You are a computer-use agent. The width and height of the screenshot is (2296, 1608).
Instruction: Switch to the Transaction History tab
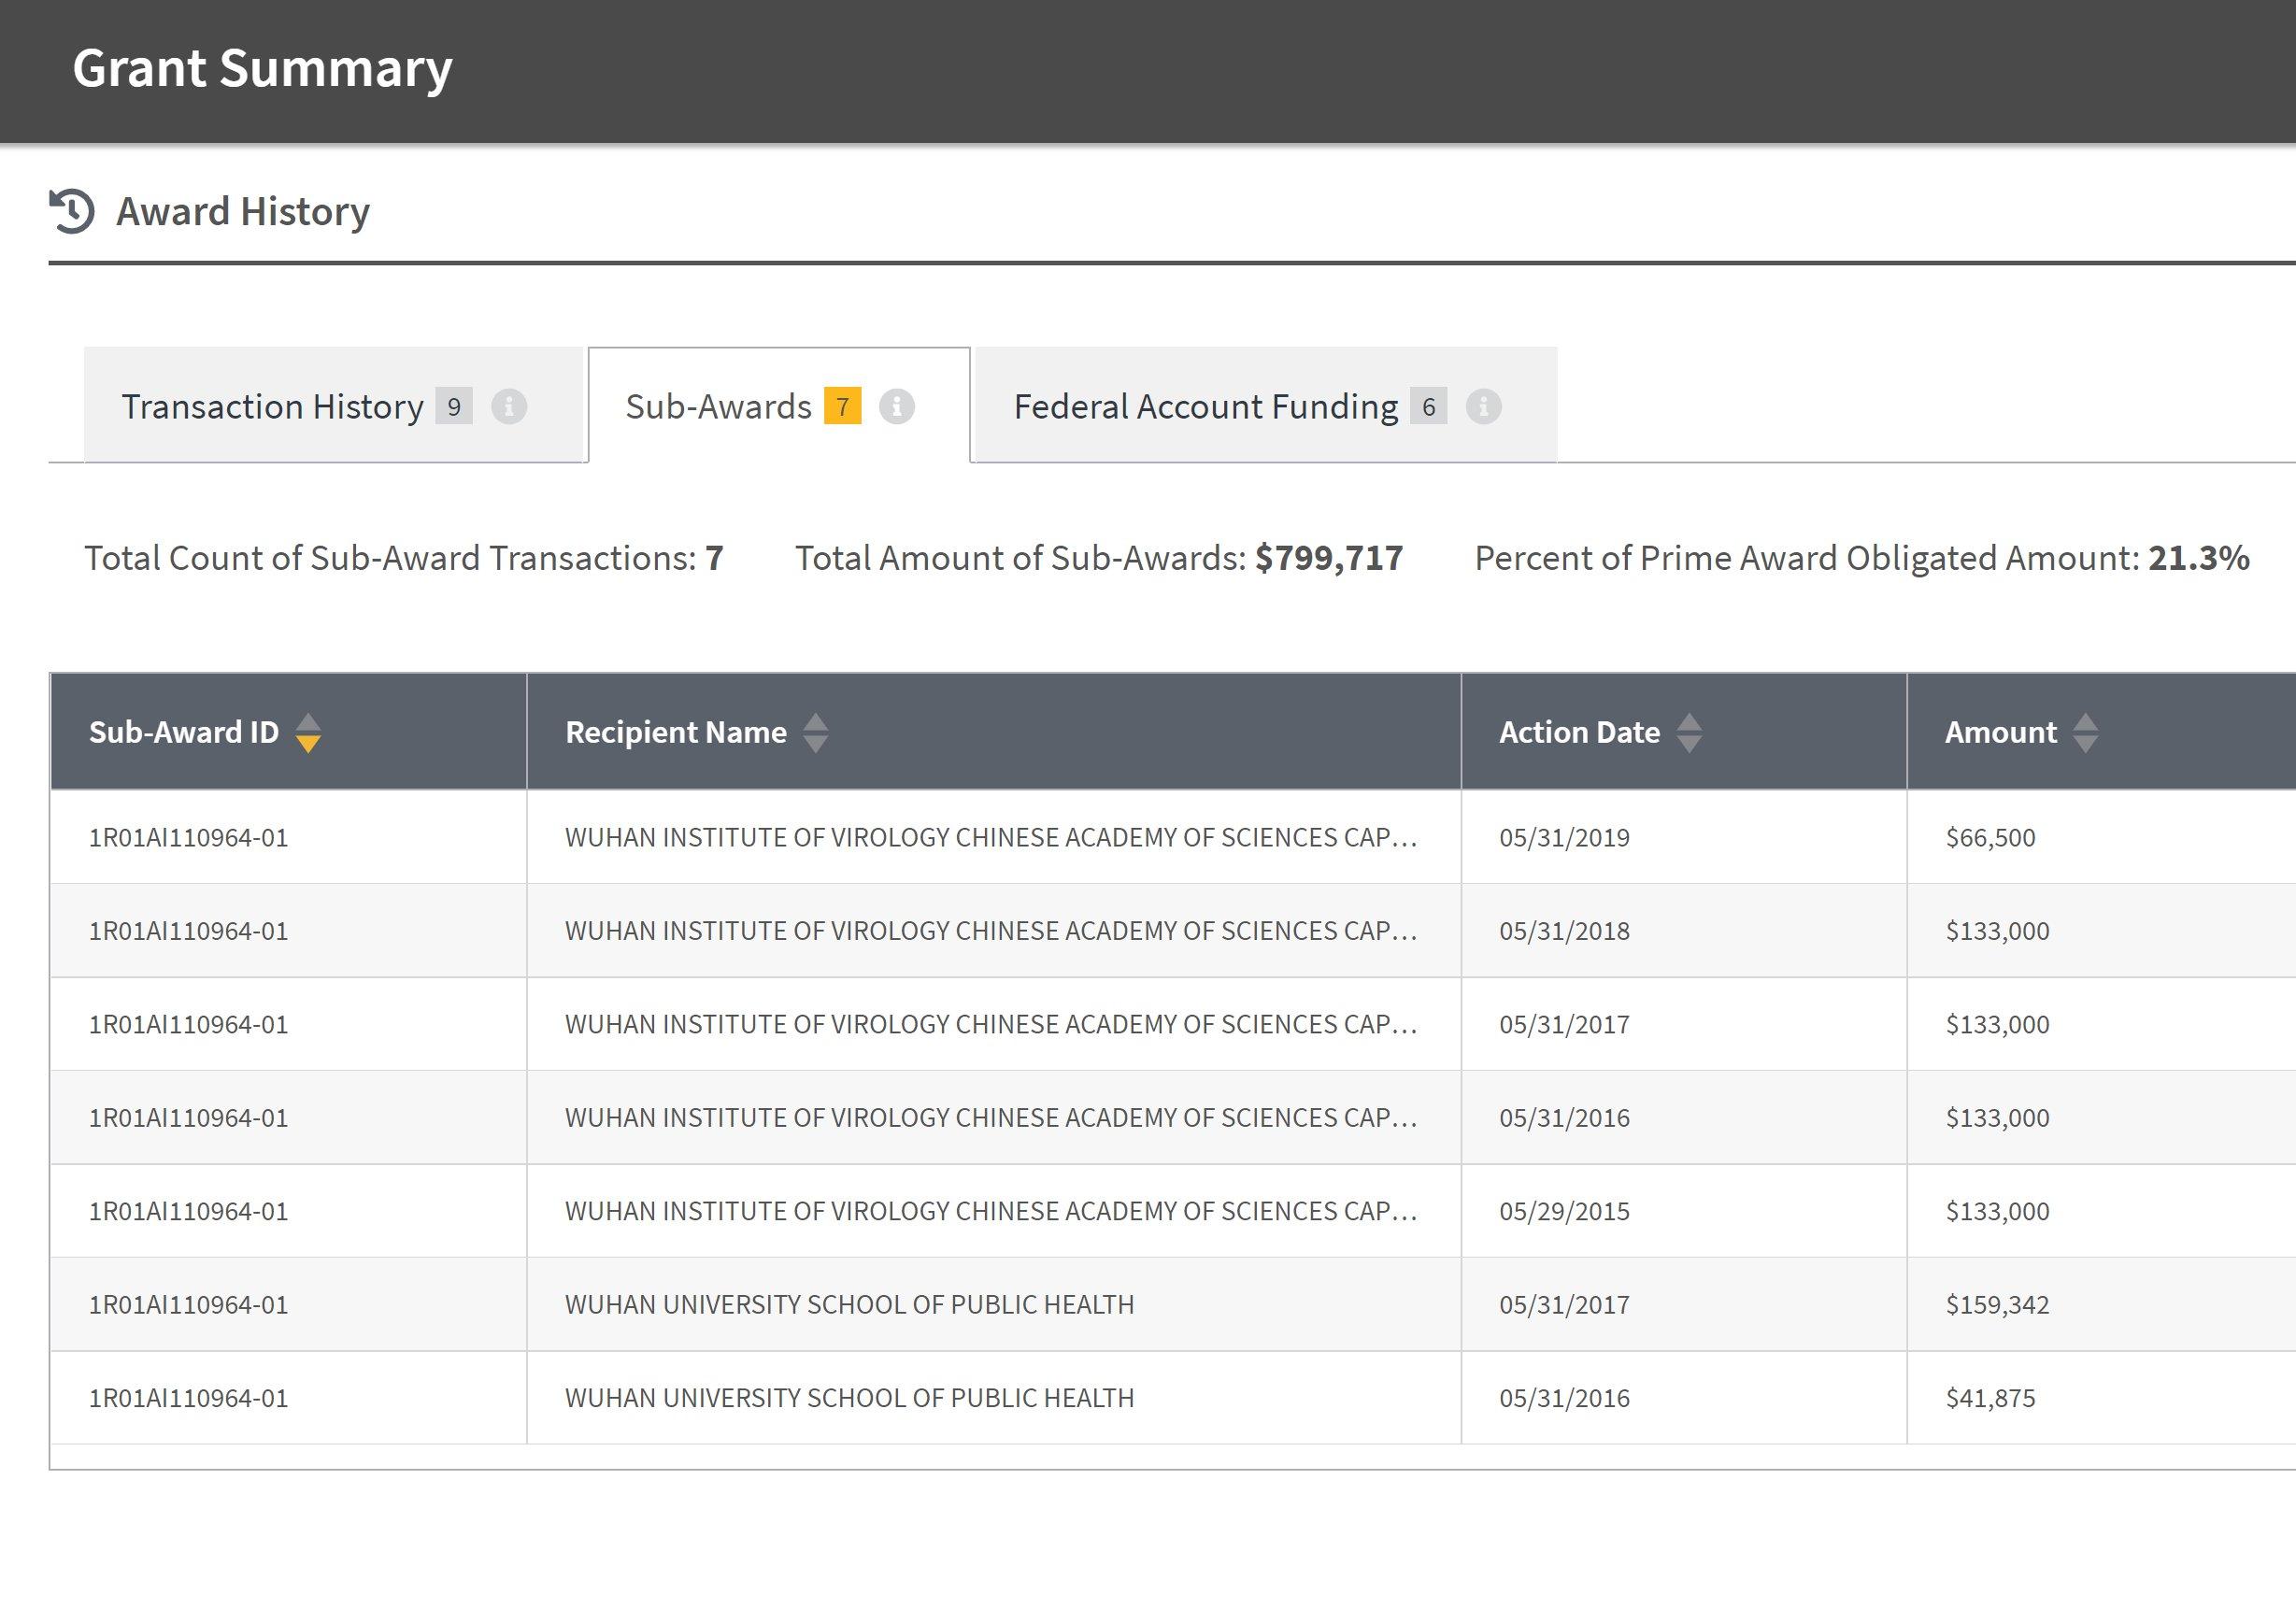click(x=333, y=405)
